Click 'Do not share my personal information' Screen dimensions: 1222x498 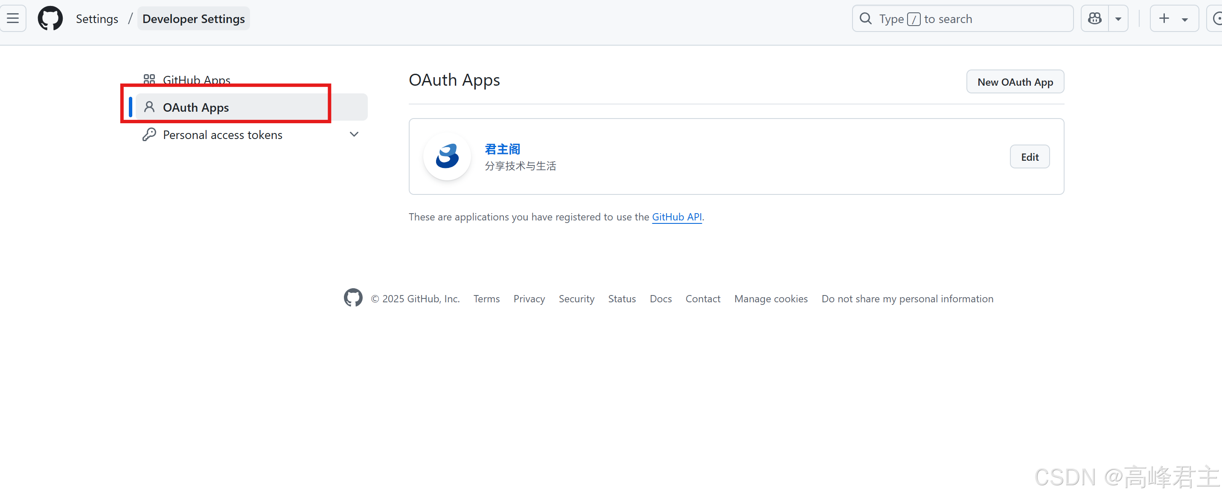[x=907, y=298]
